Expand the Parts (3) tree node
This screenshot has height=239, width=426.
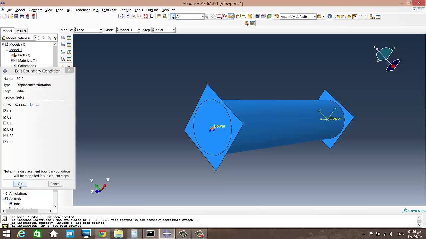(x=12, y=55)
